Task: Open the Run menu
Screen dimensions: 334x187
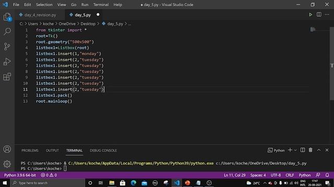Action: (x=85, y=5)
